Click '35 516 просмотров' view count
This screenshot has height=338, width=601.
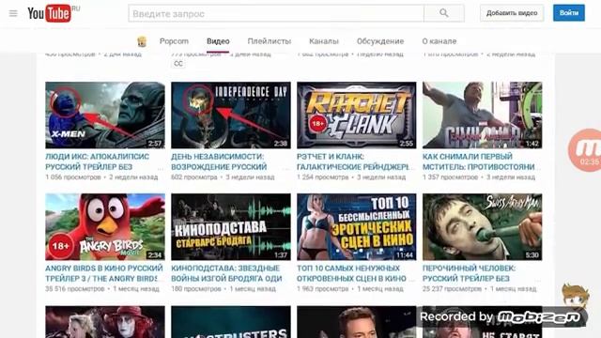tap(75, 289)
